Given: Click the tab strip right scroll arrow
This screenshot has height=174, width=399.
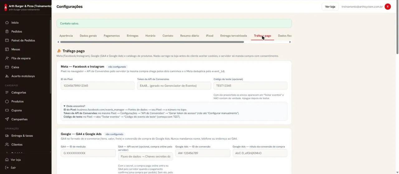Looking at the screenshot, I should click(x=290, y=42).
